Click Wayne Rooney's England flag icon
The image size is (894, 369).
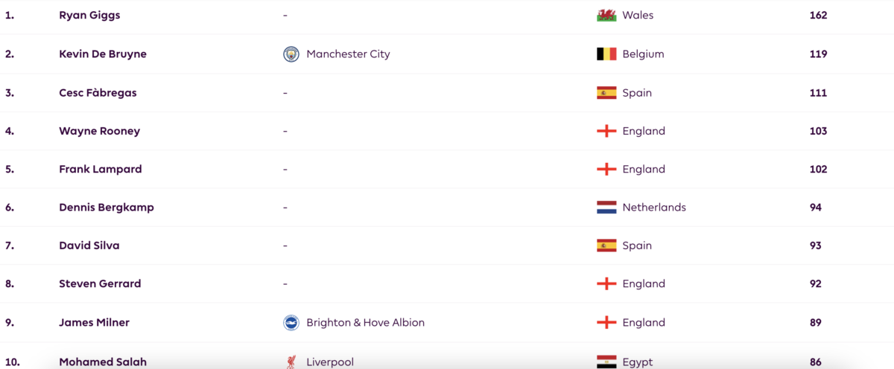(x=606, y=131)
